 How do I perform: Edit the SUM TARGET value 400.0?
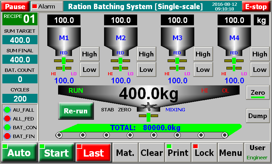(20, 40)
